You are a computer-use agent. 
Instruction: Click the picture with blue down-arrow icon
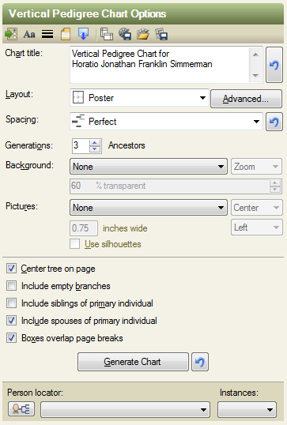83,35
